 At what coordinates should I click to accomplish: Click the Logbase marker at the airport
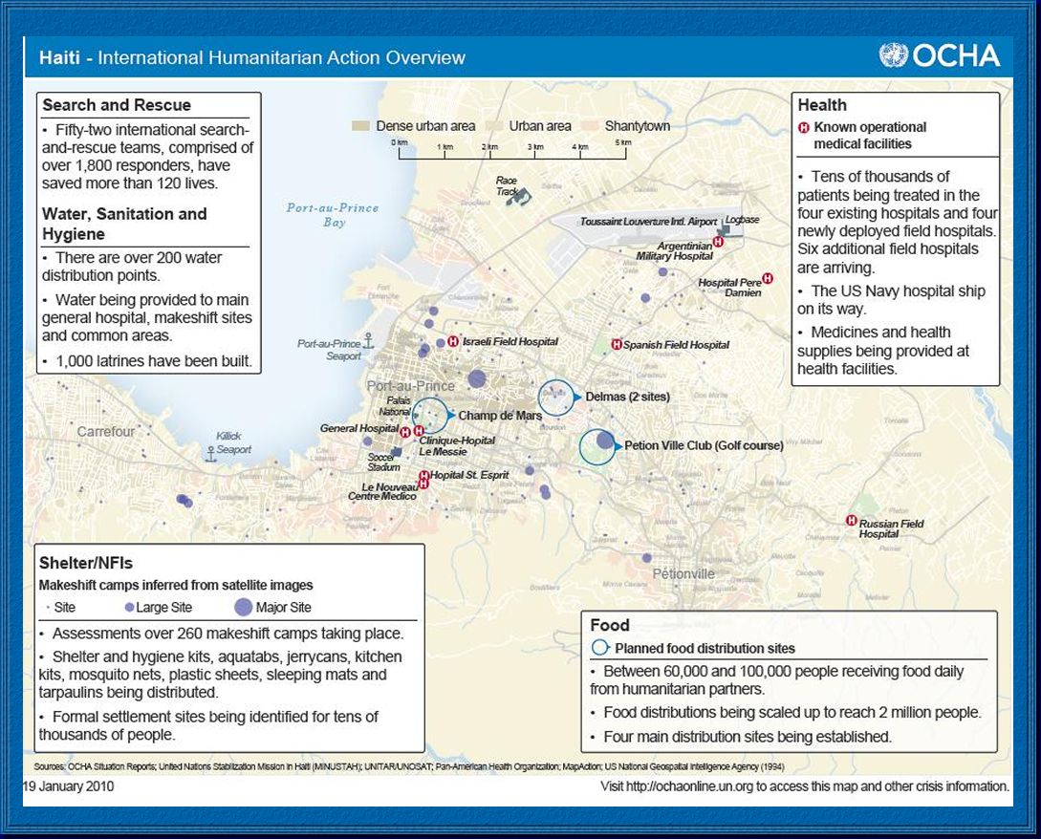click(722, 229)
